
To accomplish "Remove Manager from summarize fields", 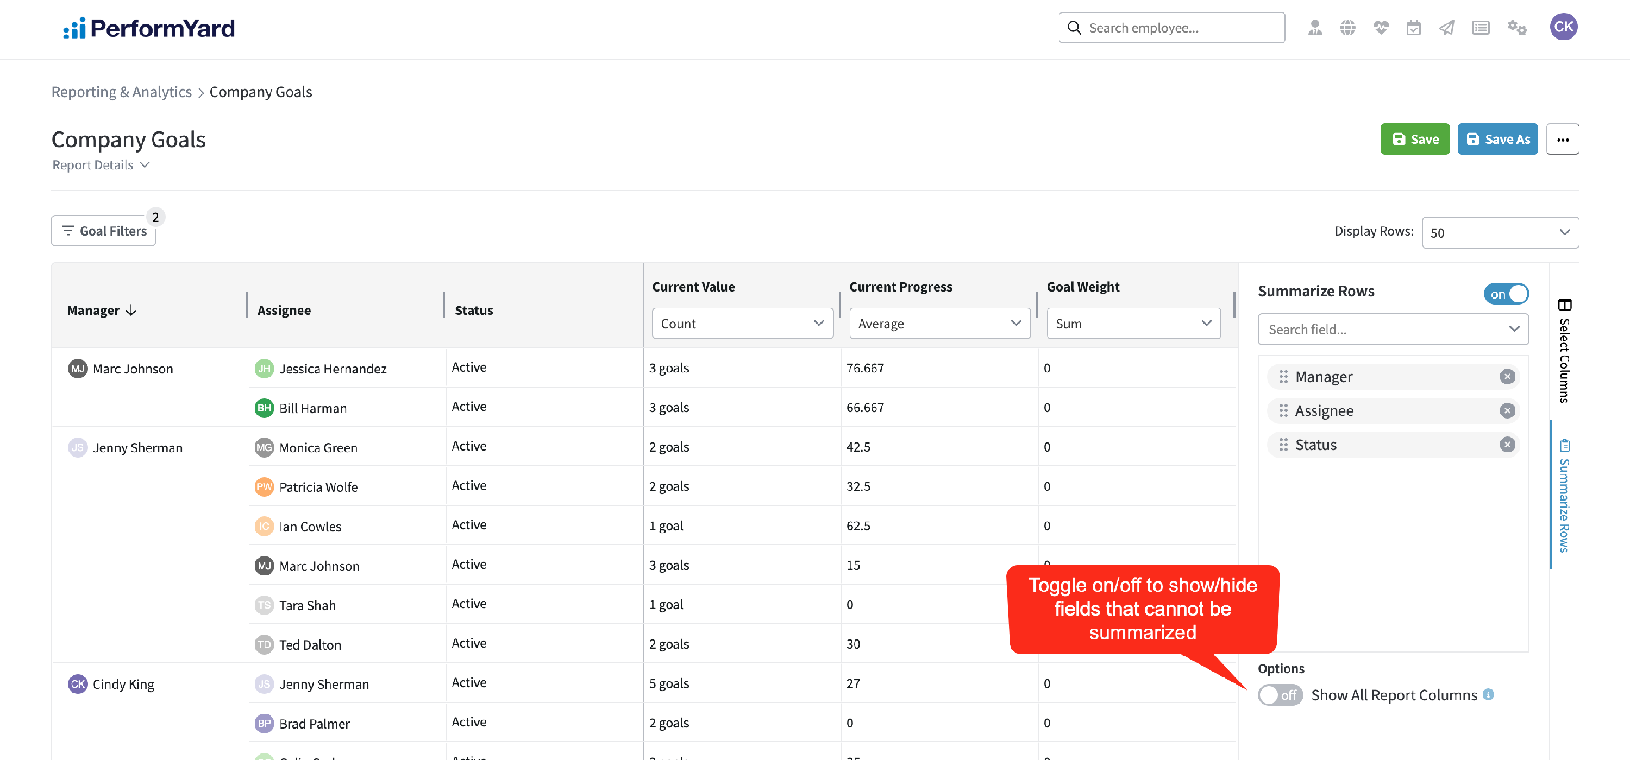I will point(1507,377).
